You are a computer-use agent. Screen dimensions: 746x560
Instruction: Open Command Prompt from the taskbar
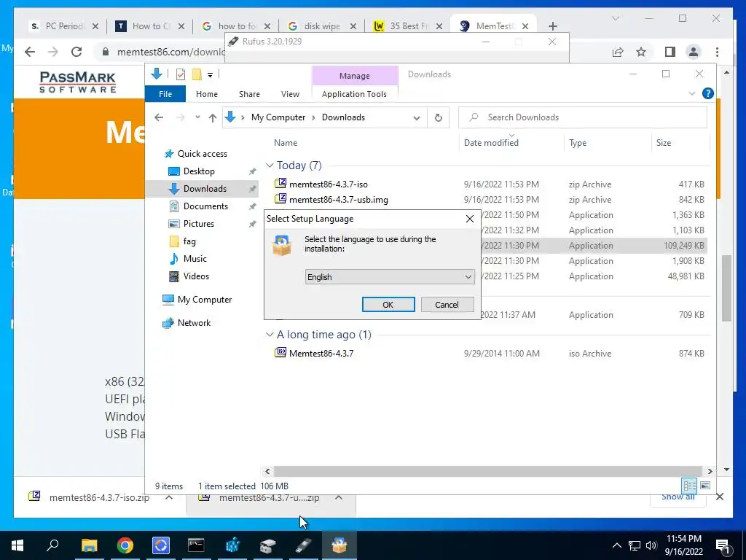pos(196,545)
